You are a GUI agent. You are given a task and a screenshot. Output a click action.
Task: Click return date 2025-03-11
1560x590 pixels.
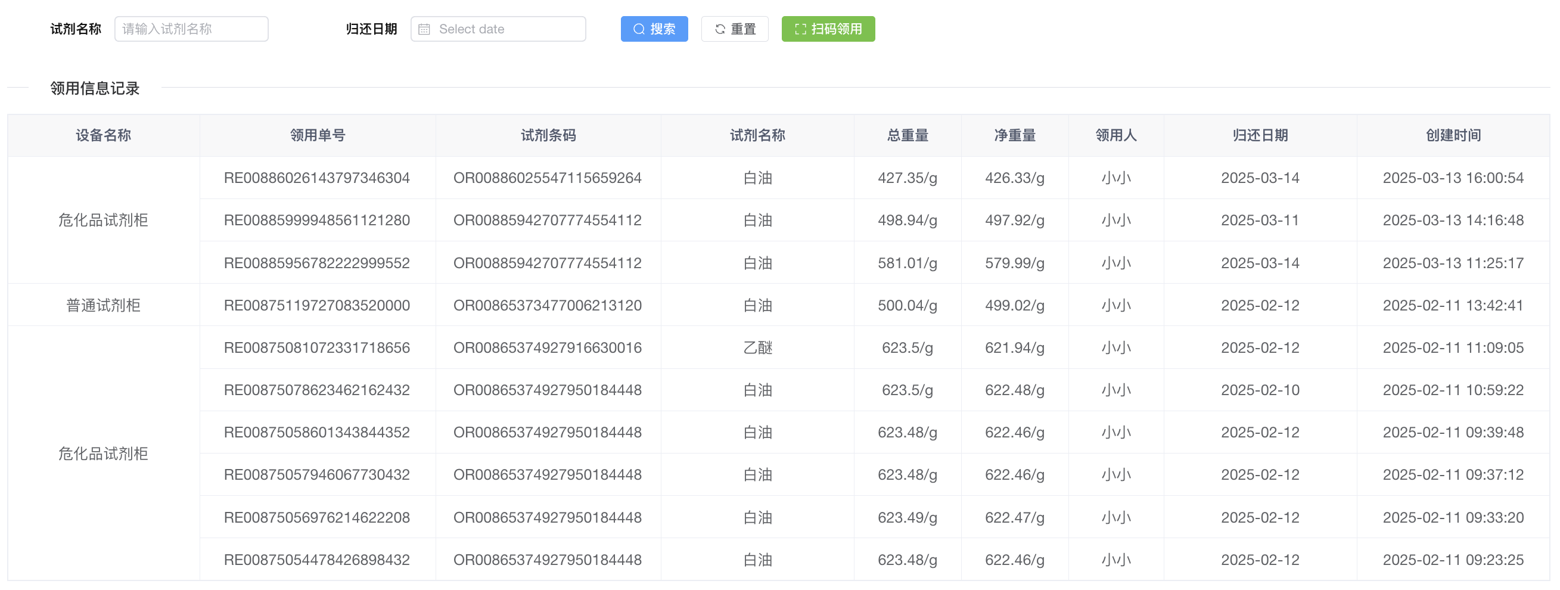pos(1260,221)
